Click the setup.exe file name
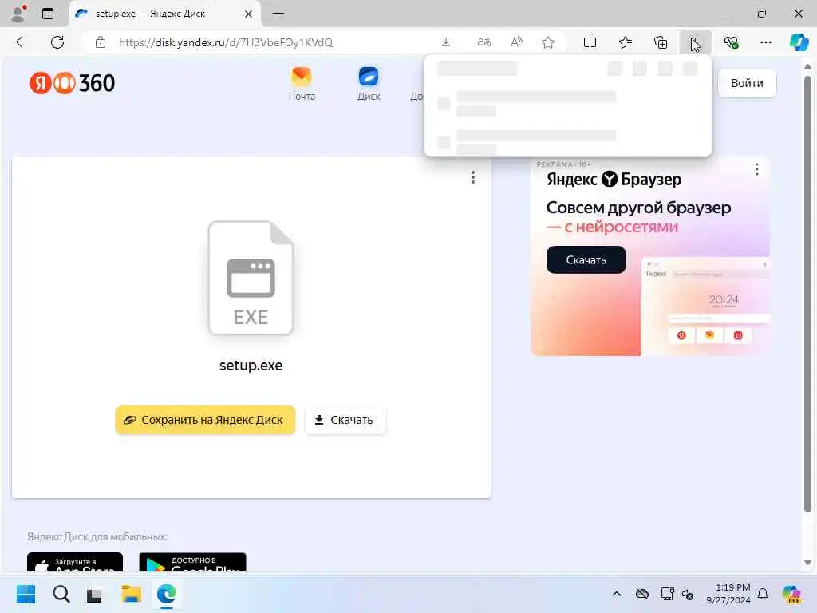 [251, 366]
